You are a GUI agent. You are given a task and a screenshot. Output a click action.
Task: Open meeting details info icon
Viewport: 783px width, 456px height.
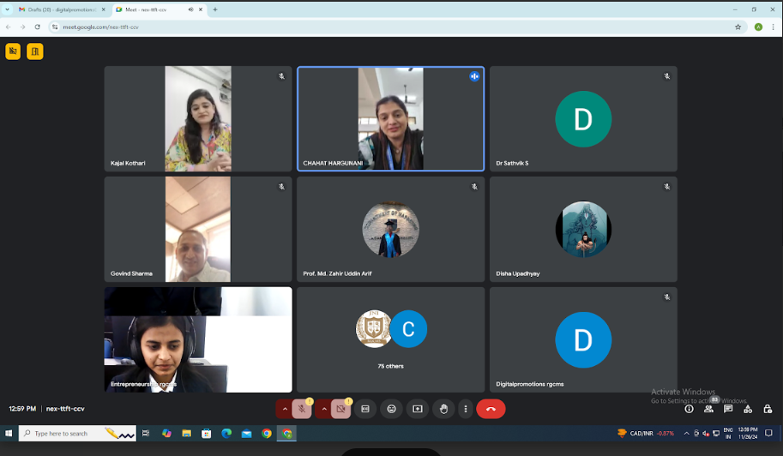coord(689,409)
